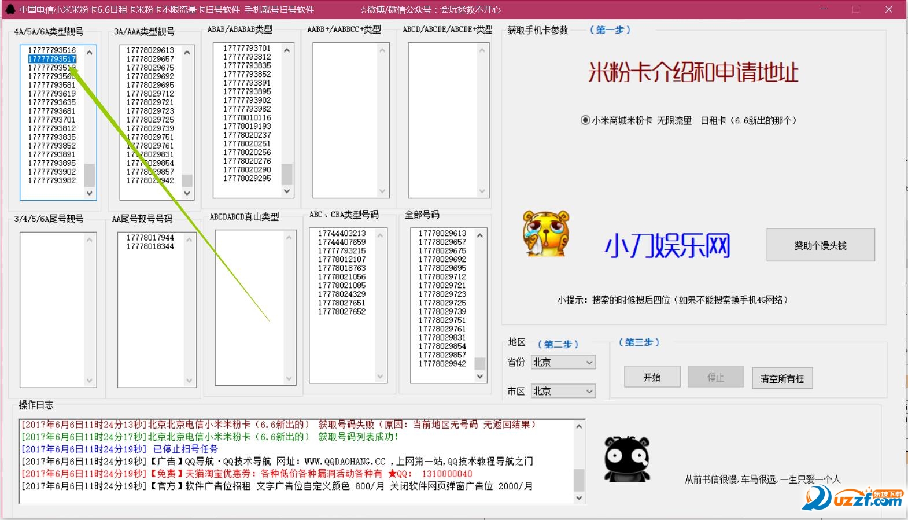The height and width of the screenshot is (520, 908).
Task: Click scroll down arrow of 操作日志 log
Action: point(579,497)
